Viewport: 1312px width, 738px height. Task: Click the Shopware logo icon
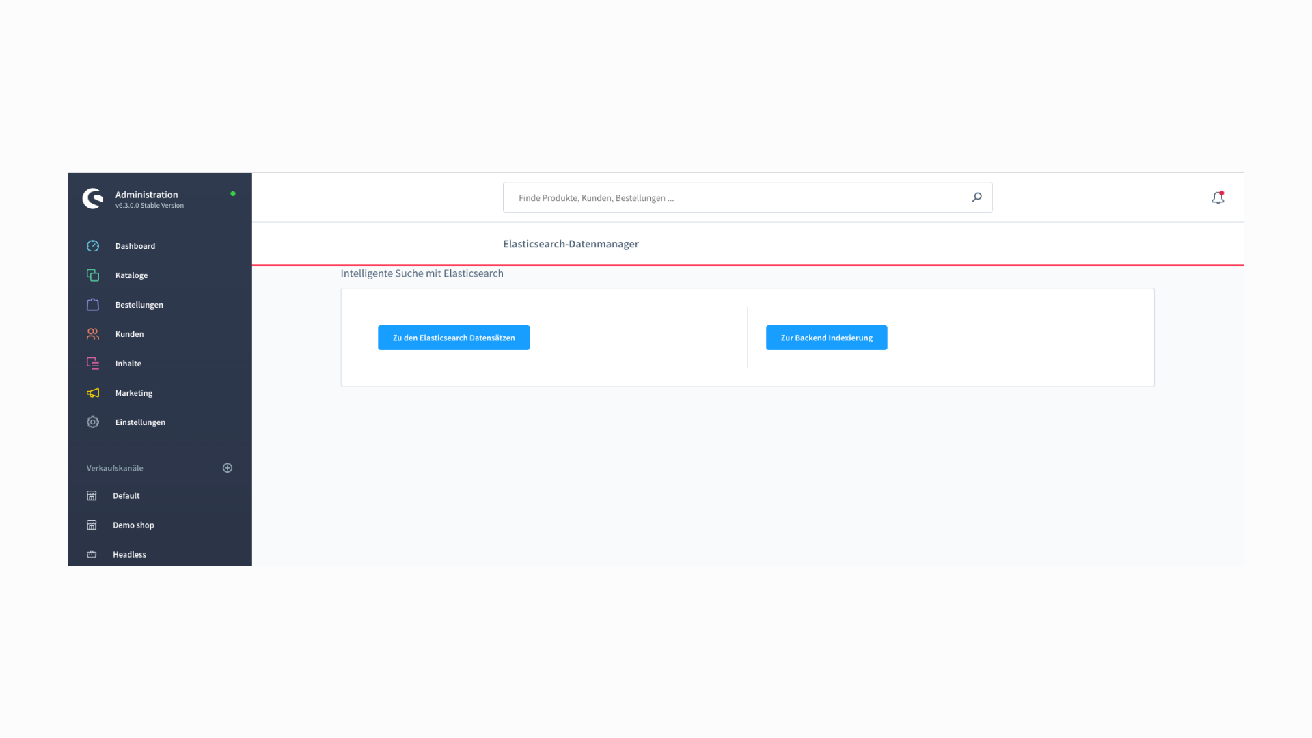pyautogui.click(x=93, y=198)
